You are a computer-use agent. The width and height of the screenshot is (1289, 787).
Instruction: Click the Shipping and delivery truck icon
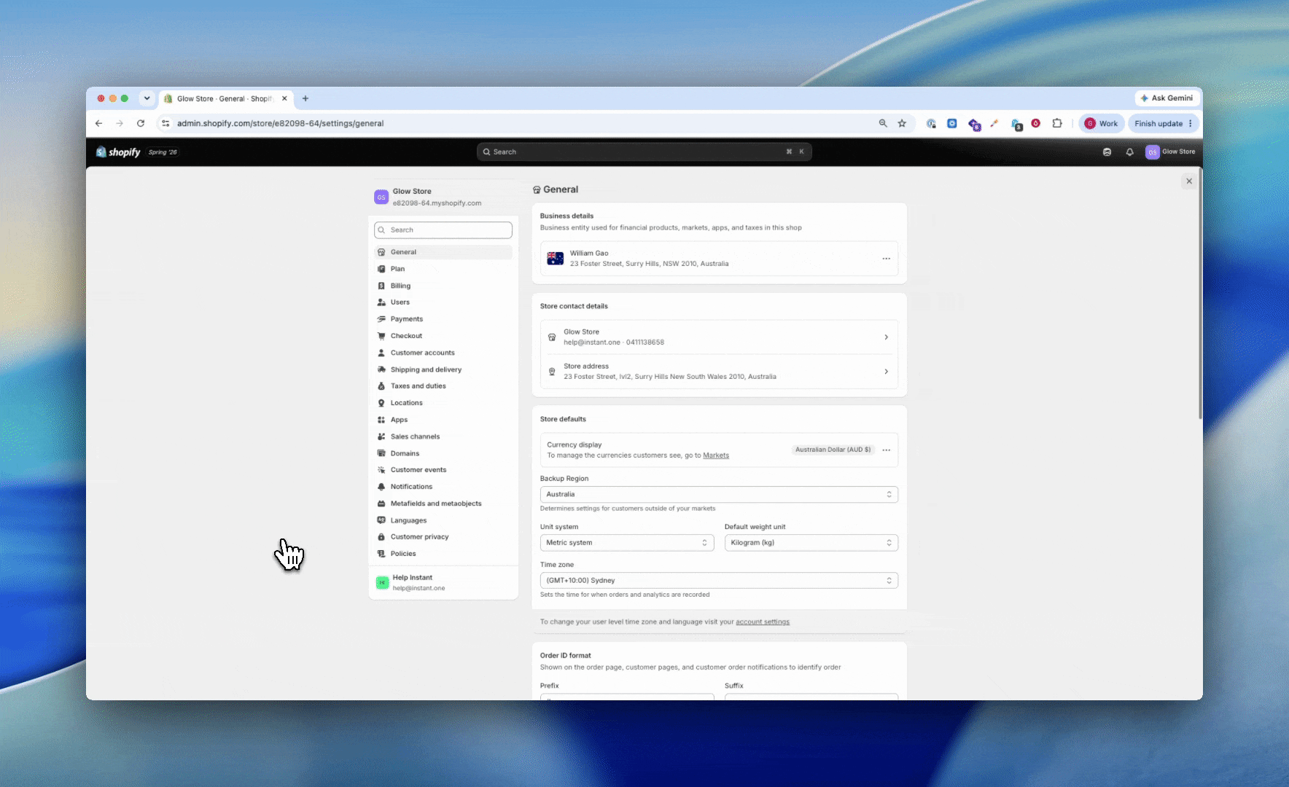[381, 369]
